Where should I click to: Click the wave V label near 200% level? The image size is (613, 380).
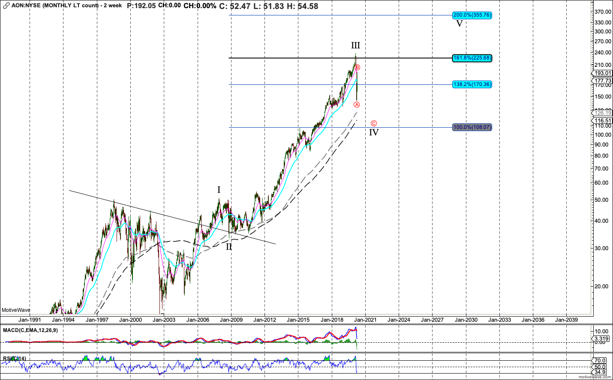[459, 24]
